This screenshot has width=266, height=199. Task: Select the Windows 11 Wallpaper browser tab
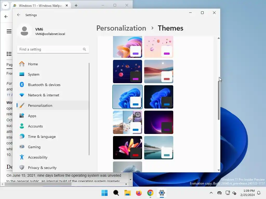pyautogui.click(x=40, y=6)
